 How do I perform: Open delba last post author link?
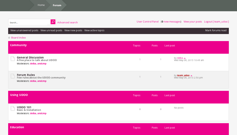[180, 58]
